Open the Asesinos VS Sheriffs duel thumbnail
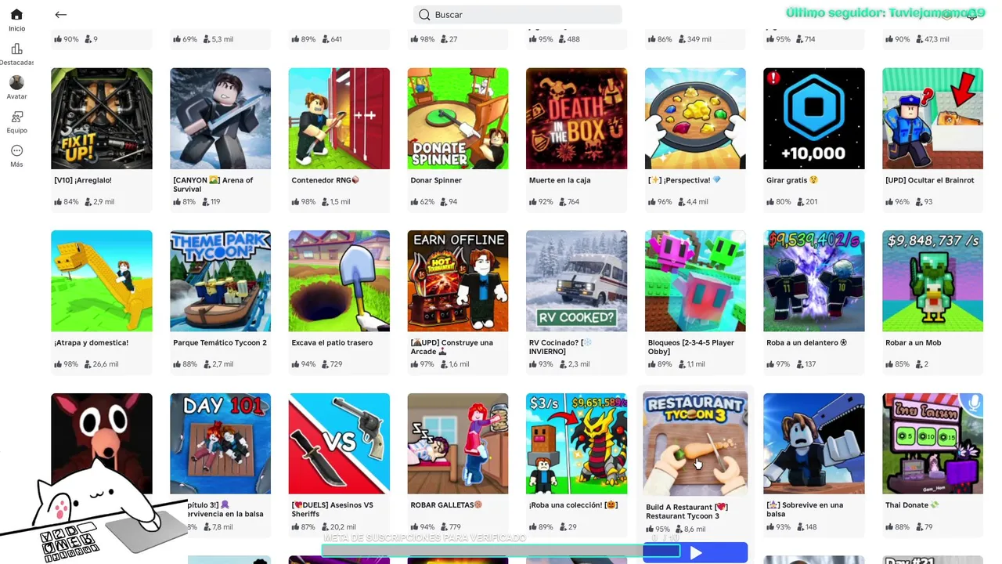The height and width of the screenshot is (564, 1002). click(339, 443)
